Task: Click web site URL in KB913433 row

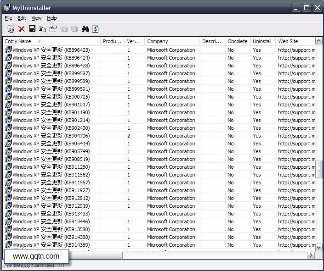Action: (x=296, y=214)
